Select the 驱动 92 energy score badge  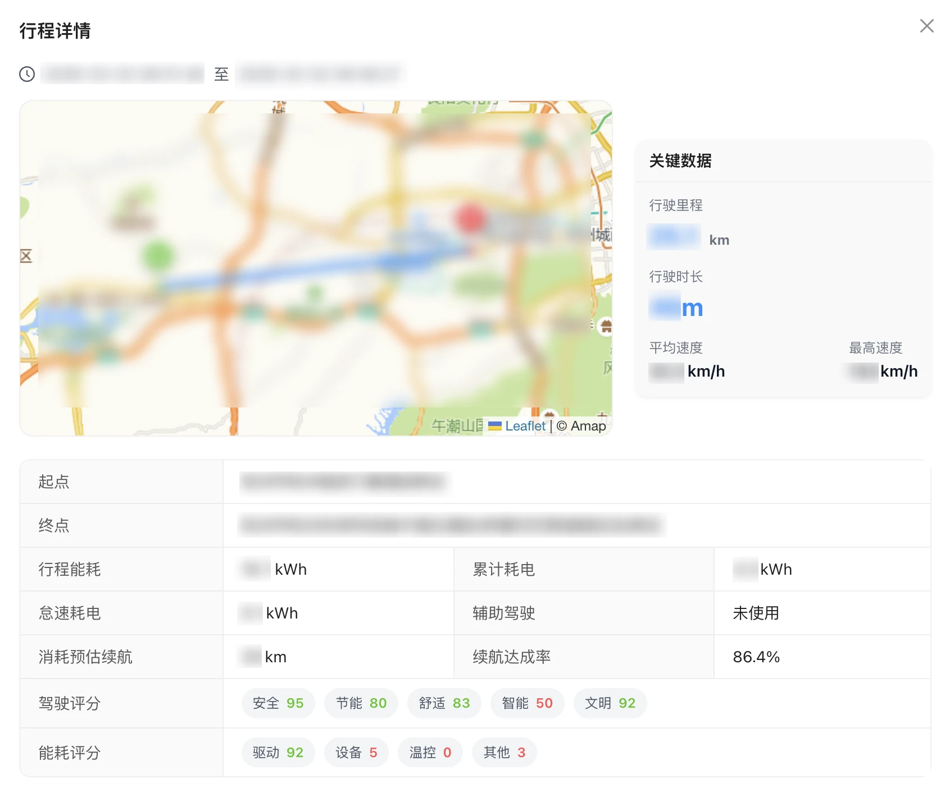[278, 753]
